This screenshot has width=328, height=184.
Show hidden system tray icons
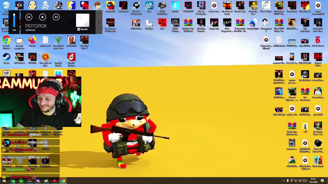284,181
